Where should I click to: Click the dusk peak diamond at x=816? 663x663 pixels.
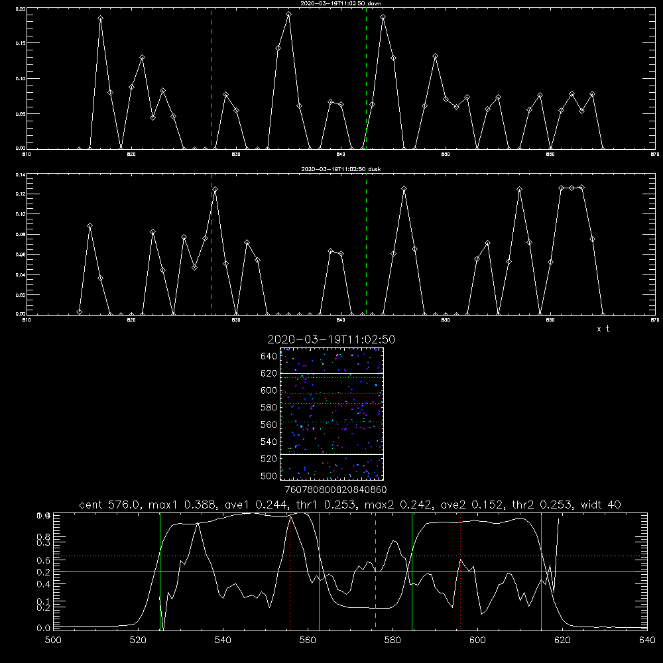[90, 226]
